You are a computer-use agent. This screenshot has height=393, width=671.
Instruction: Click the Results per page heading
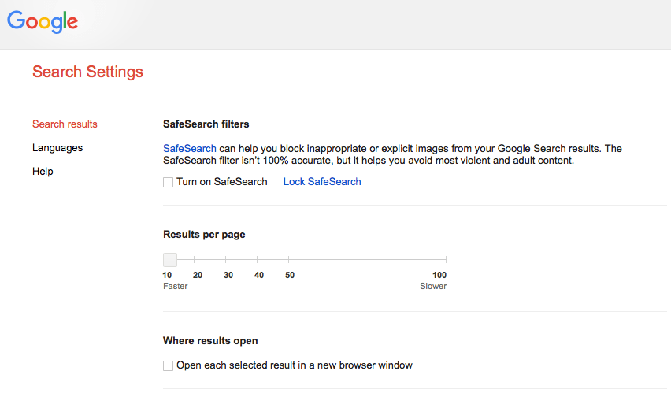click(204, 235)
